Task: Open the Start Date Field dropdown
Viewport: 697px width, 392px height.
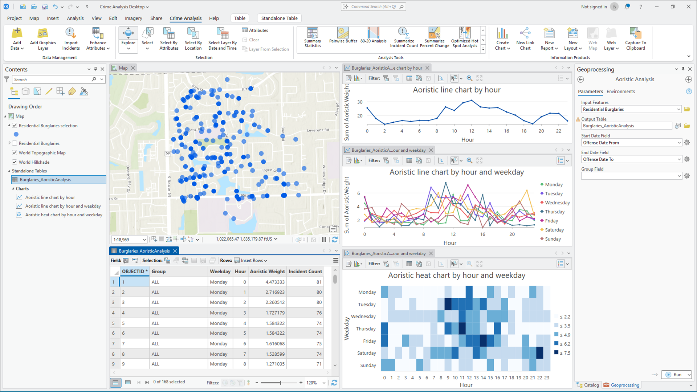Action: 679,143
